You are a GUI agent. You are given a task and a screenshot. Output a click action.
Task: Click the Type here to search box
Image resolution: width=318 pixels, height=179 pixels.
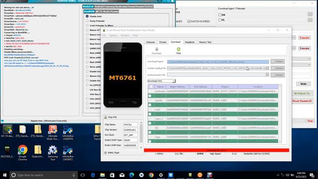coord(44,175)
